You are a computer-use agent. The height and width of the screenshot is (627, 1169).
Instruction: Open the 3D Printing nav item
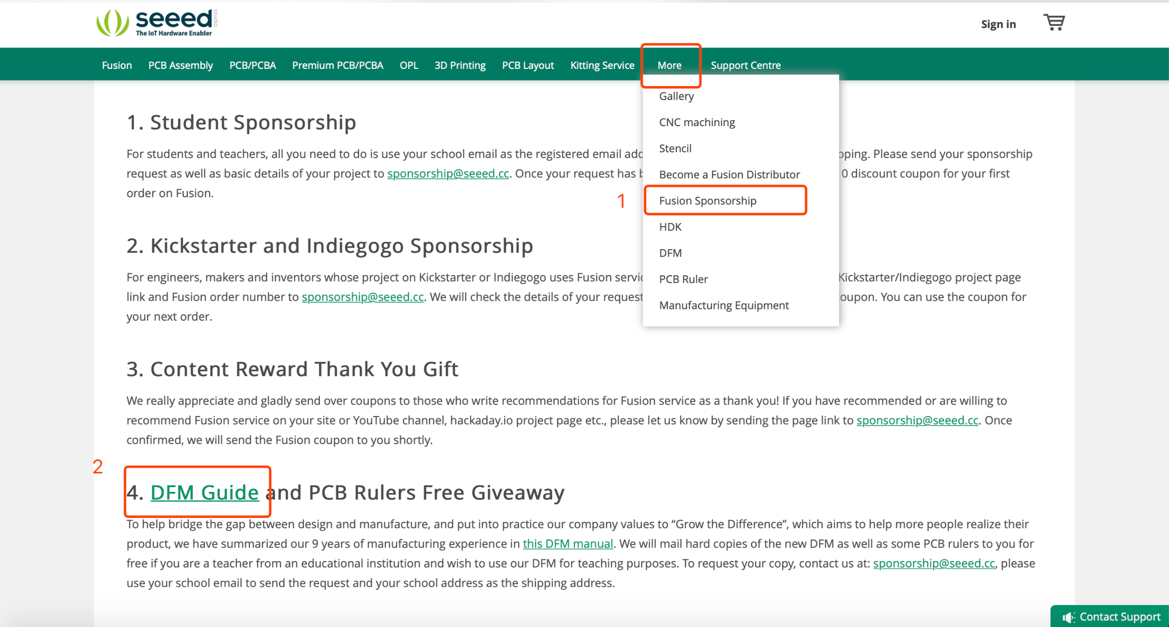(460, 65)
